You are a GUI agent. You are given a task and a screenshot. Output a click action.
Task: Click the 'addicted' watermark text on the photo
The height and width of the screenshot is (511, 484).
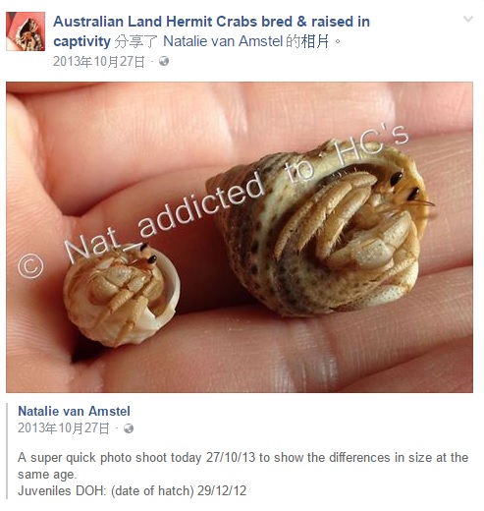point(200,204)
